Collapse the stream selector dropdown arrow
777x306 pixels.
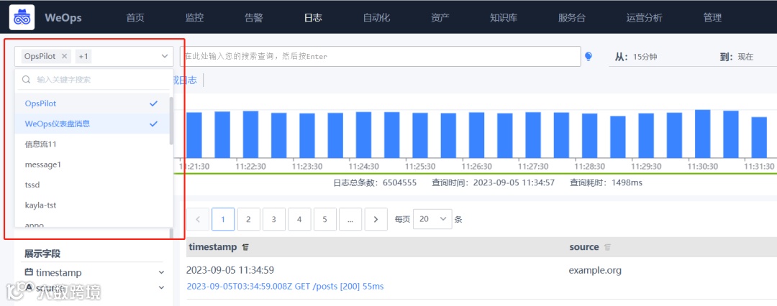pyautogui.click(x=165, y=57)
